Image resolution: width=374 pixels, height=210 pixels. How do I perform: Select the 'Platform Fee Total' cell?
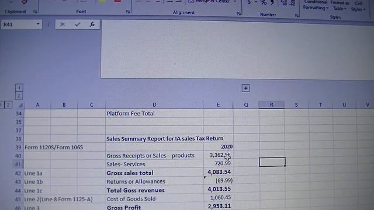pyautogui.click(x=154, y=114)
